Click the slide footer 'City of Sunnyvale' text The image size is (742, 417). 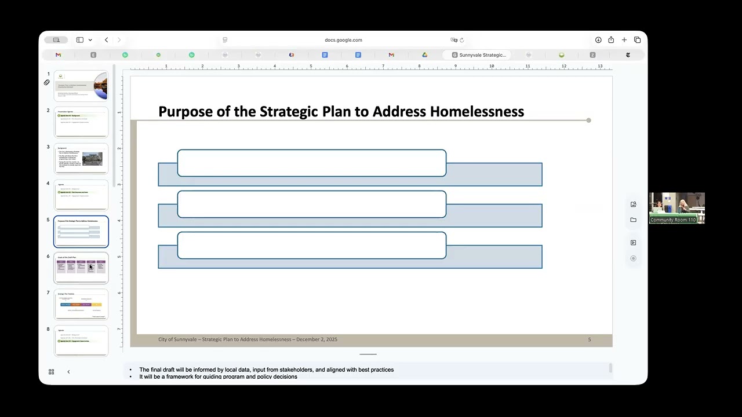click(x=248, y=339)
